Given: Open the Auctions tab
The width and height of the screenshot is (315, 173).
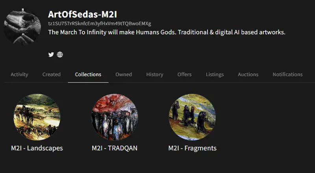Looking at the screenshot, I should tap(248, 75).
